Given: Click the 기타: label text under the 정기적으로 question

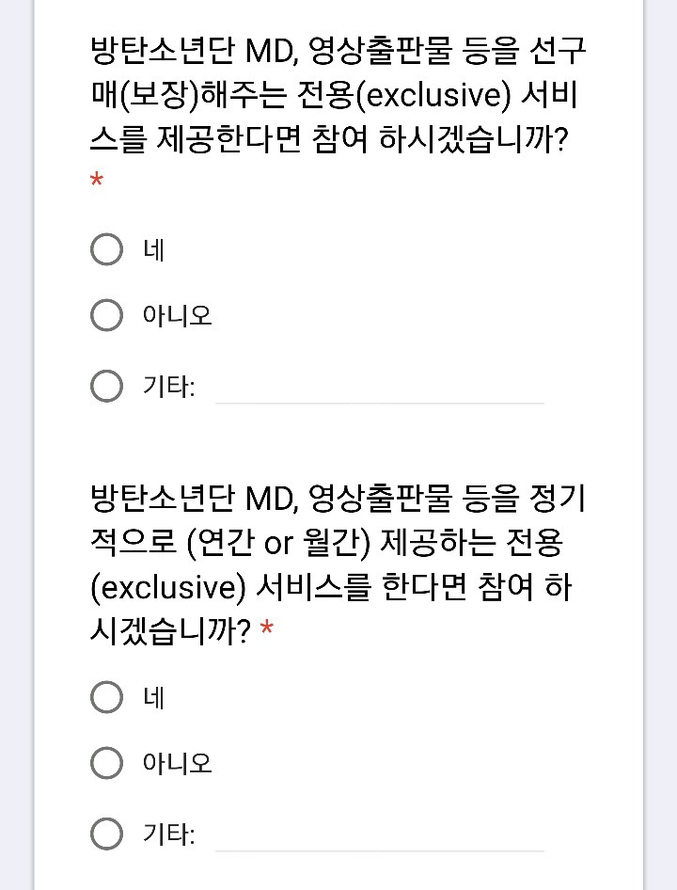Looking at the screenshot, I should pyautogui.click(x=168, y=834).
